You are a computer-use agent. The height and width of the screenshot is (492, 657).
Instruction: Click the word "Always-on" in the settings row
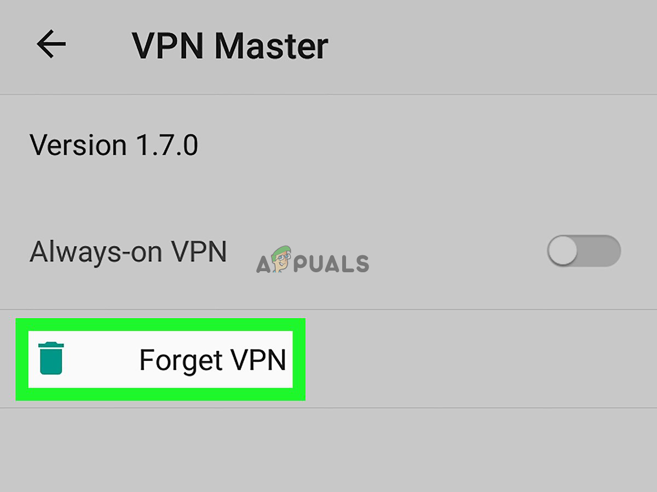96,252
